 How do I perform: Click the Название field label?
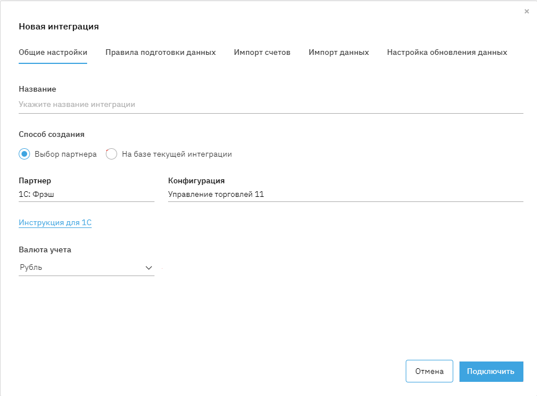point(37,89)
